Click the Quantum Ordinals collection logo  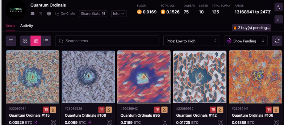tap(16, 10)
